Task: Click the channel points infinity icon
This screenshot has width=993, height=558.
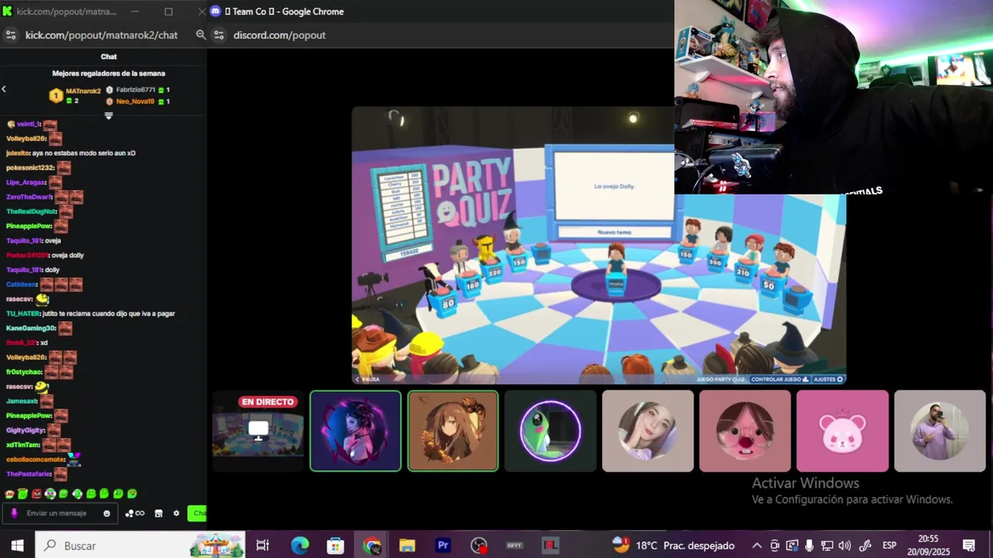Action: [135, 513]
